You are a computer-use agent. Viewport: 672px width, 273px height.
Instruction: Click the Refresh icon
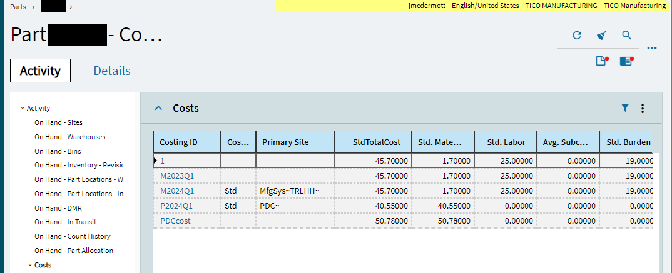pyautogui.click(x=577, y=36)
